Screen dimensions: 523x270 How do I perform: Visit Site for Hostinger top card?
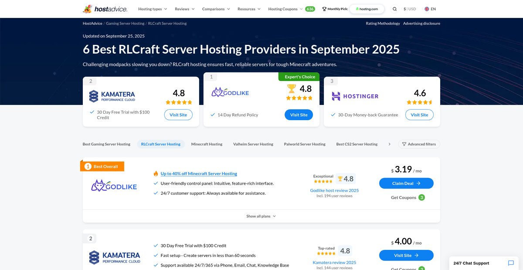(419, 115)
